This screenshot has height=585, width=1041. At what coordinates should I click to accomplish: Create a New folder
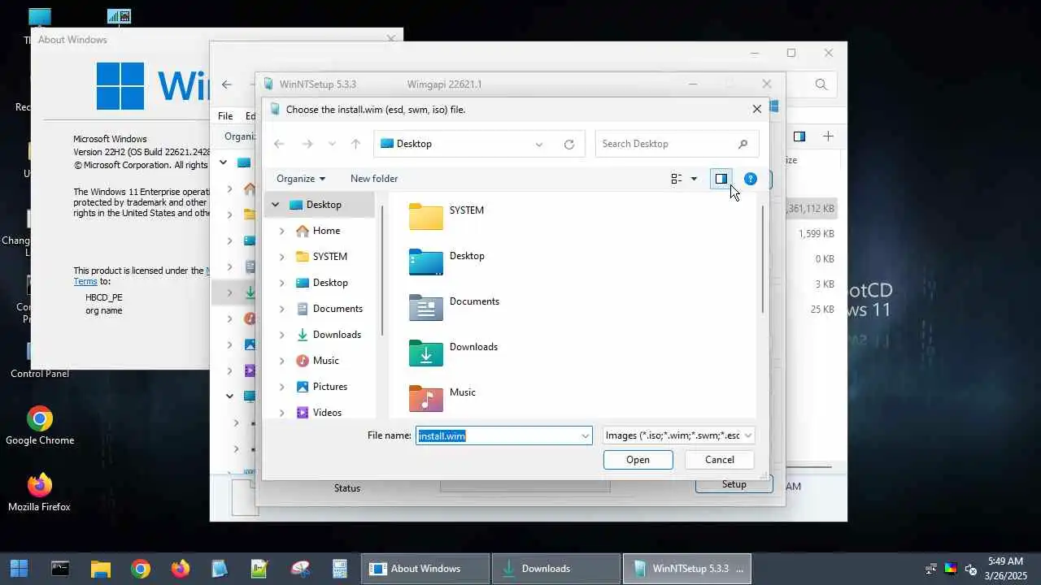(374, 179)
